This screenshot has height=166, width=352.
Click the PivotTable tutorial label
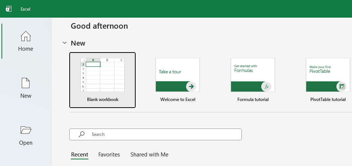[328, 100]
